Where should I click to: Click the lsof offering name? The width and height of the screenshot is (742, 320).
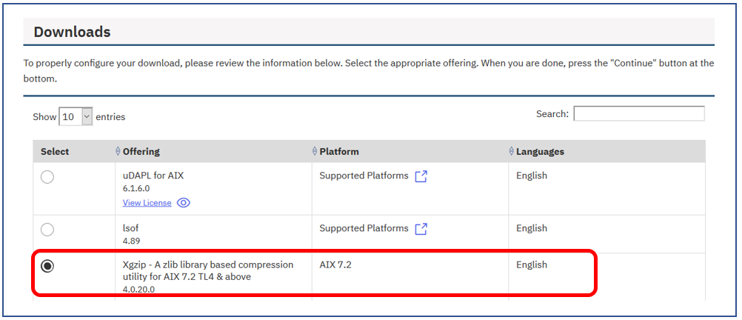click(x=131, y=228)
